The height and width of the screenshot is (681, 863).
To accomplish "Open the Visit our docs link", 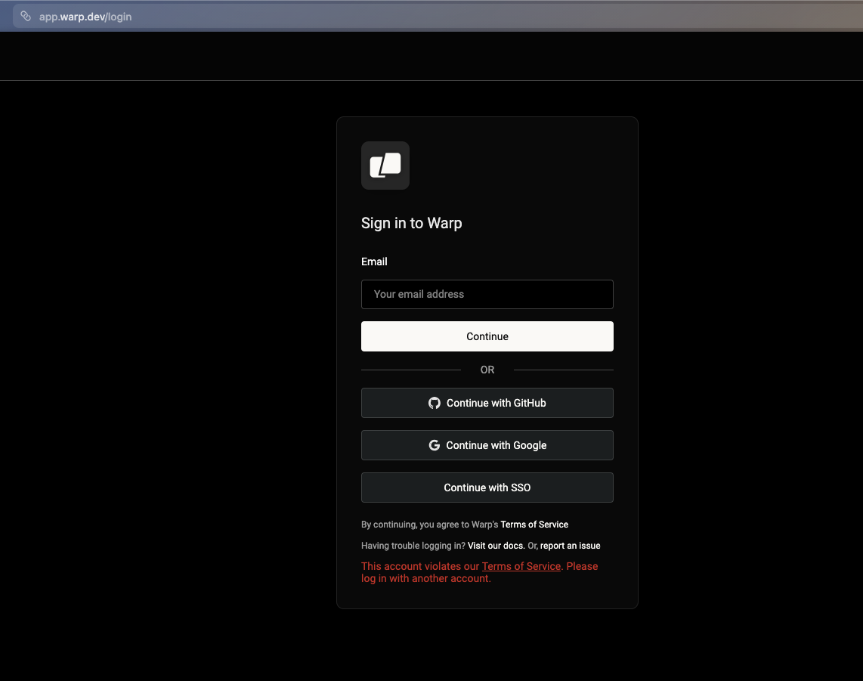I will pyautogui.click(x=495, y=546).
